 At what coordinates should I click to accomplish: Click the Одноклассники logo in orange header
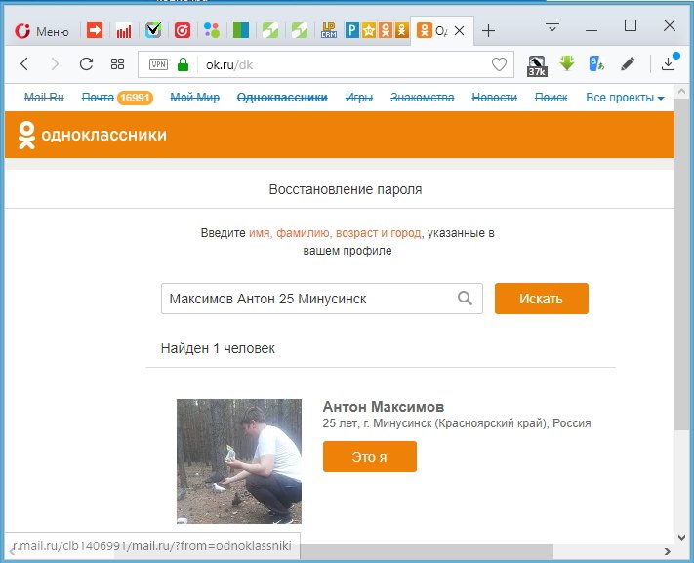(x=93, y=136)
